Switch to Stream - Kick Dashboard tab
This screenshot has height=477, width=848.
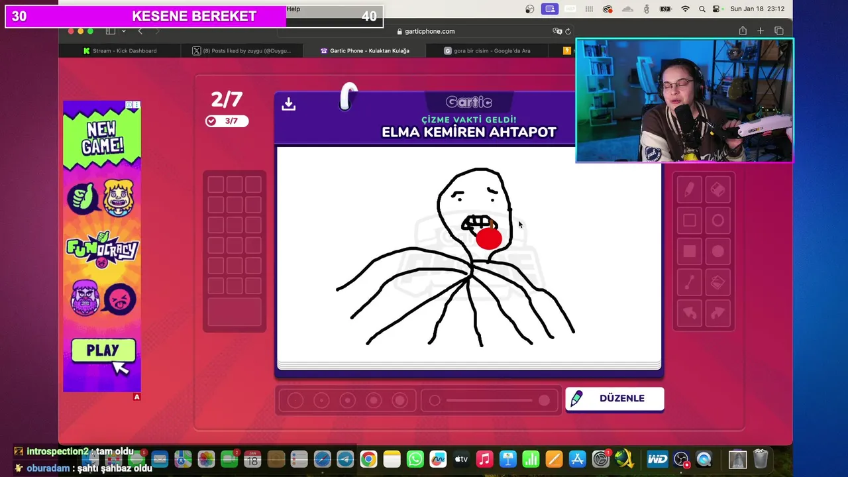click(119, 50)
